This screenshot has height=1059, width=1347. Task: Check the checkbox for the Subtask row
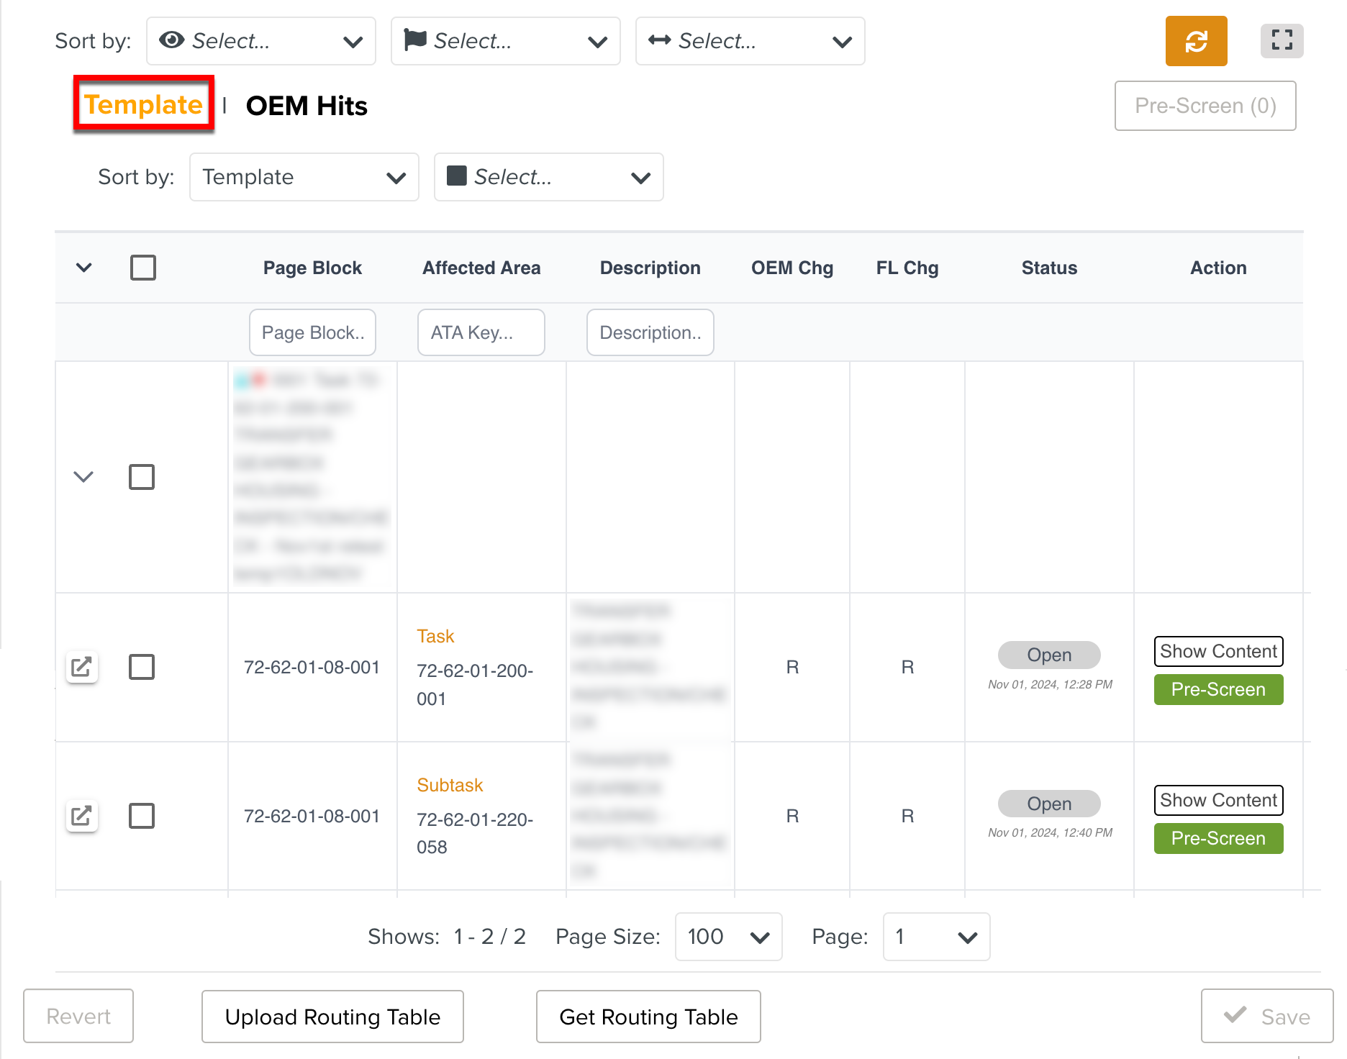(x=142, y=816)
